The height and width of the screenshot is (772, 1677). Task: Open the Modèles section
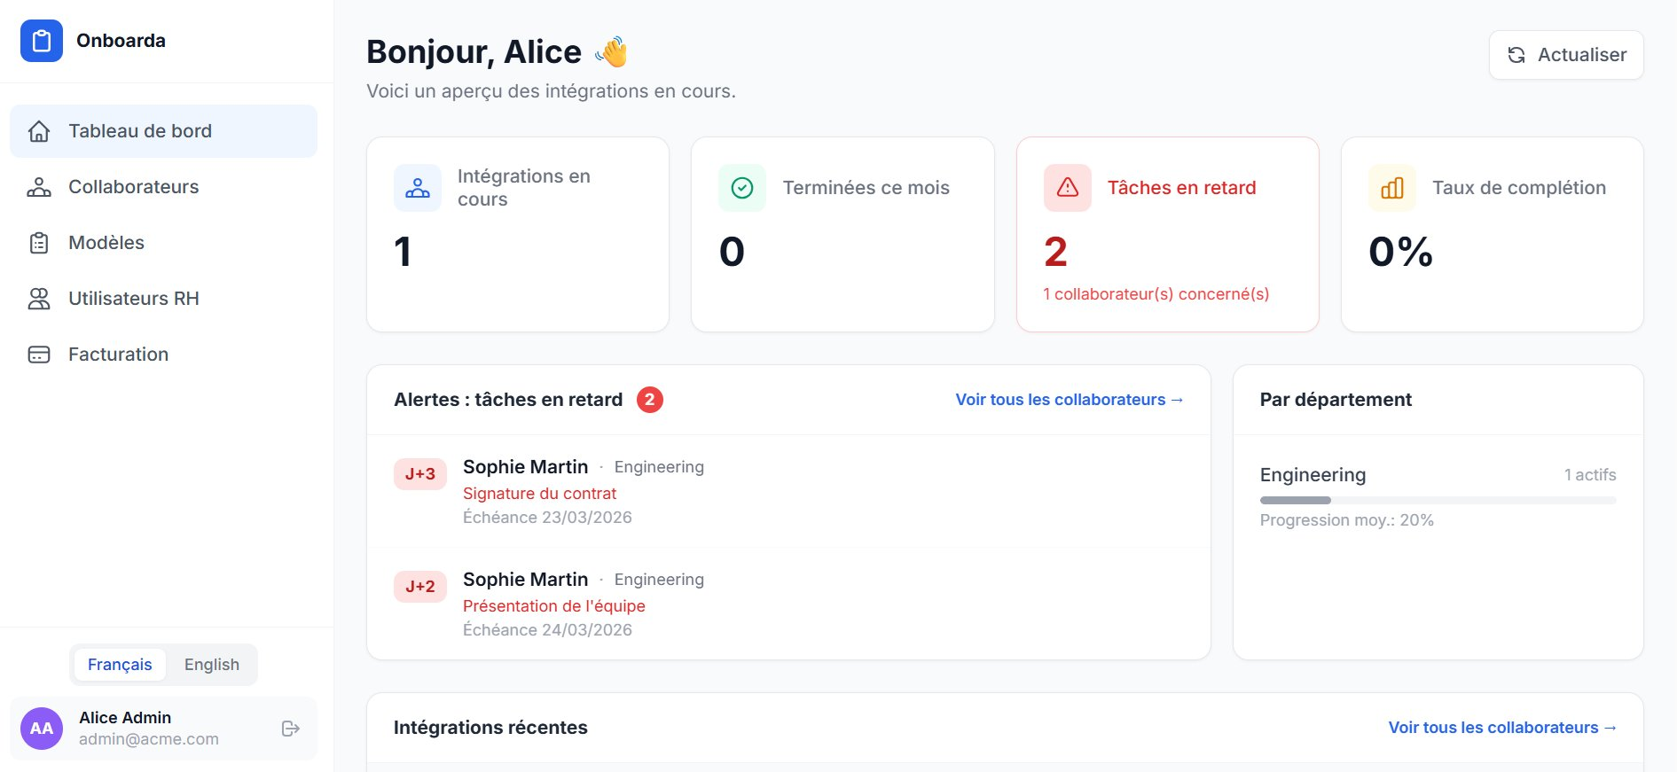tap(163, 243)
